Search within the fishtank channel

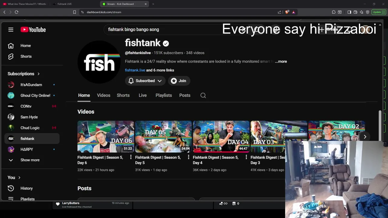tap(203, 95)
